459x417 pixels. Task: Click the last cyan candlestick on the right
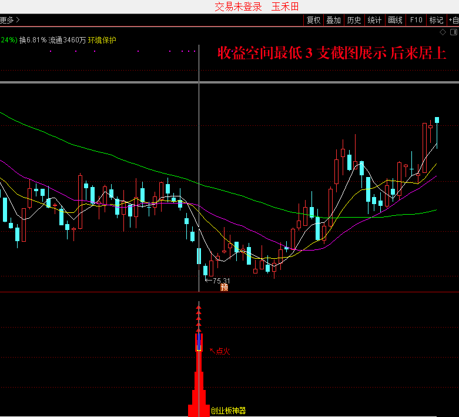click(x=437, y=120)
